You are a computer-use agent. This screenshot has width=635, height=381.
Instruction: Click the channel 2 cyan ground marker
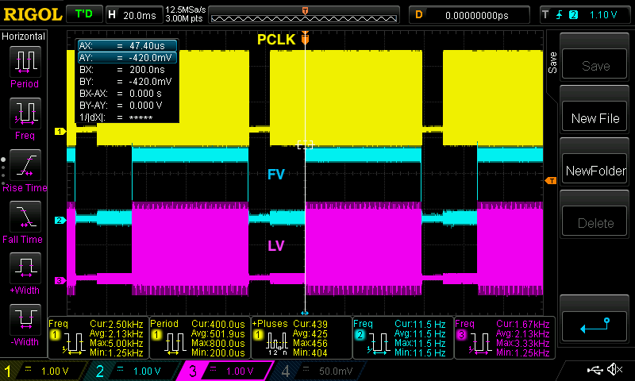(x=60, y=220)
